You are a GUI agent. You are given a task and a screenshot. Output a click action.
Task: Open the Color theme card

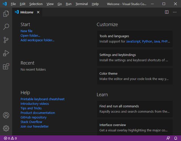click(x=135, y=76)
